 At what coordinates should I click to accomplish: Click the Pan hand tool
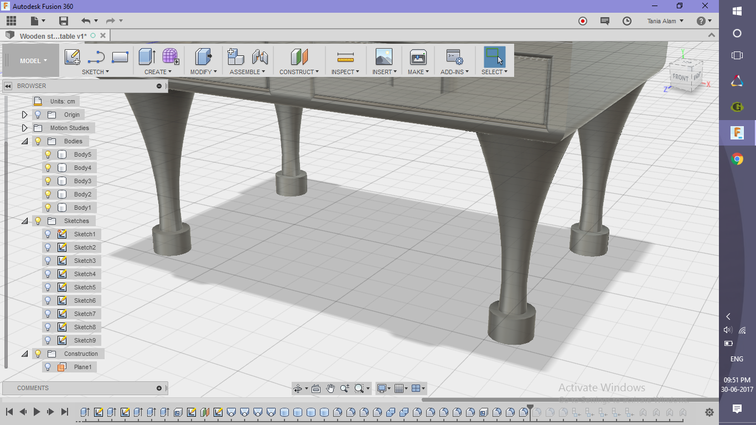point(330,388)
